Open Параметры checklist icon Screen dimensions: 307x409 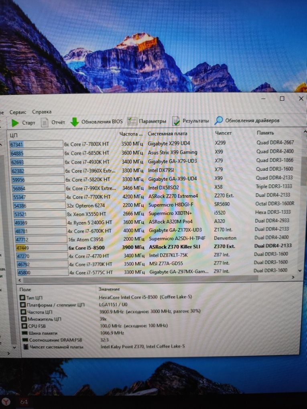(132, 121)
